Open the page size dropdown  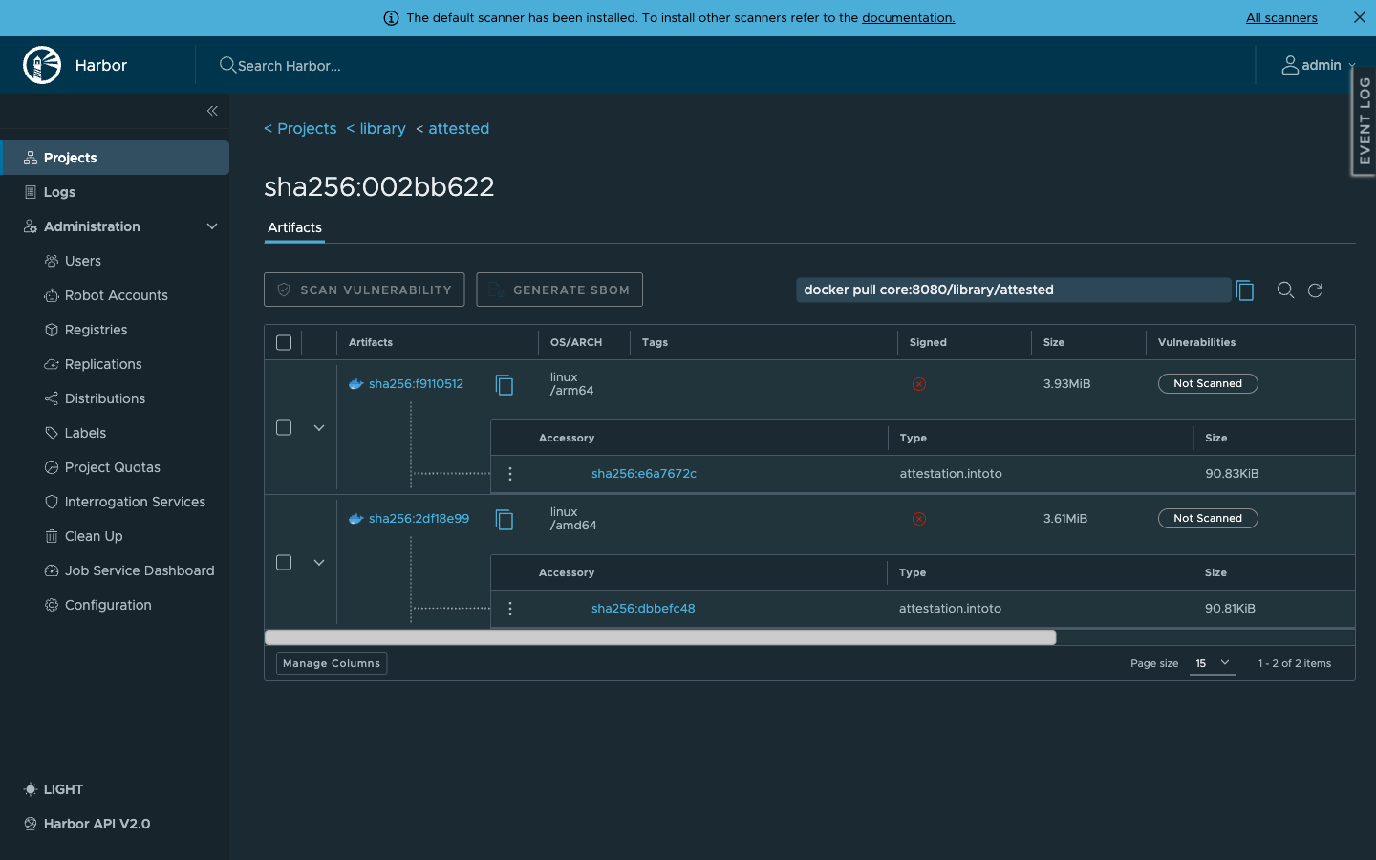click(x=1213, y=663)
